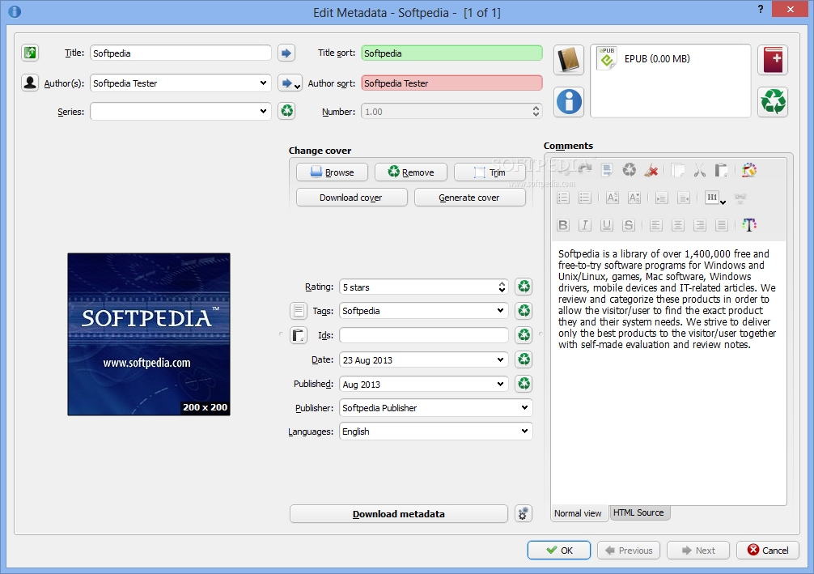Switch to the HTML Source tab
Viewport: 814px width, 574px height.
pyautogui.click(x=638, y=512)
